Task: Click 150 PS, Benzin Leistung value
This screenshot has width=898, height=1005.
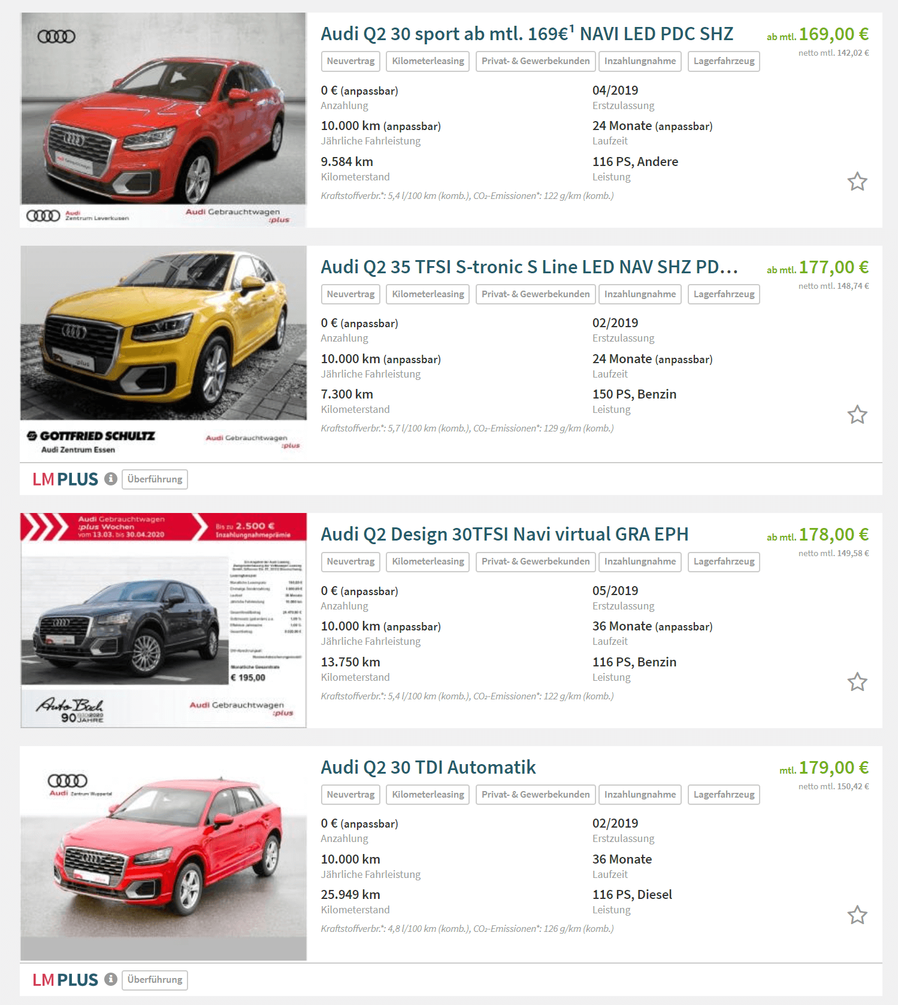Action: point(634,394)
